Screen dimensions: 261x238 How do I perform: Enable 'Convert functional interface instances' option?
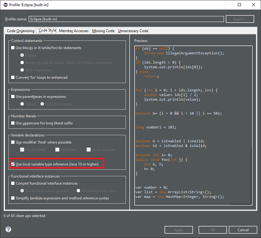click(13, 183)
